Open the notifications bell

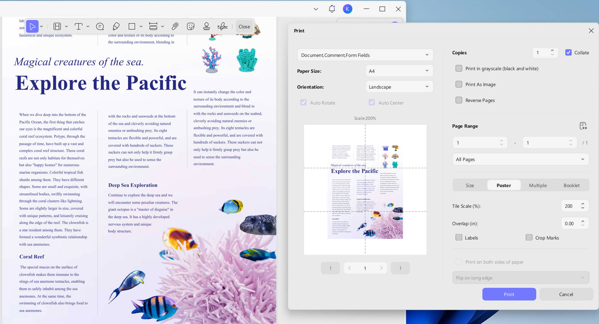click(x=332, y=9)
